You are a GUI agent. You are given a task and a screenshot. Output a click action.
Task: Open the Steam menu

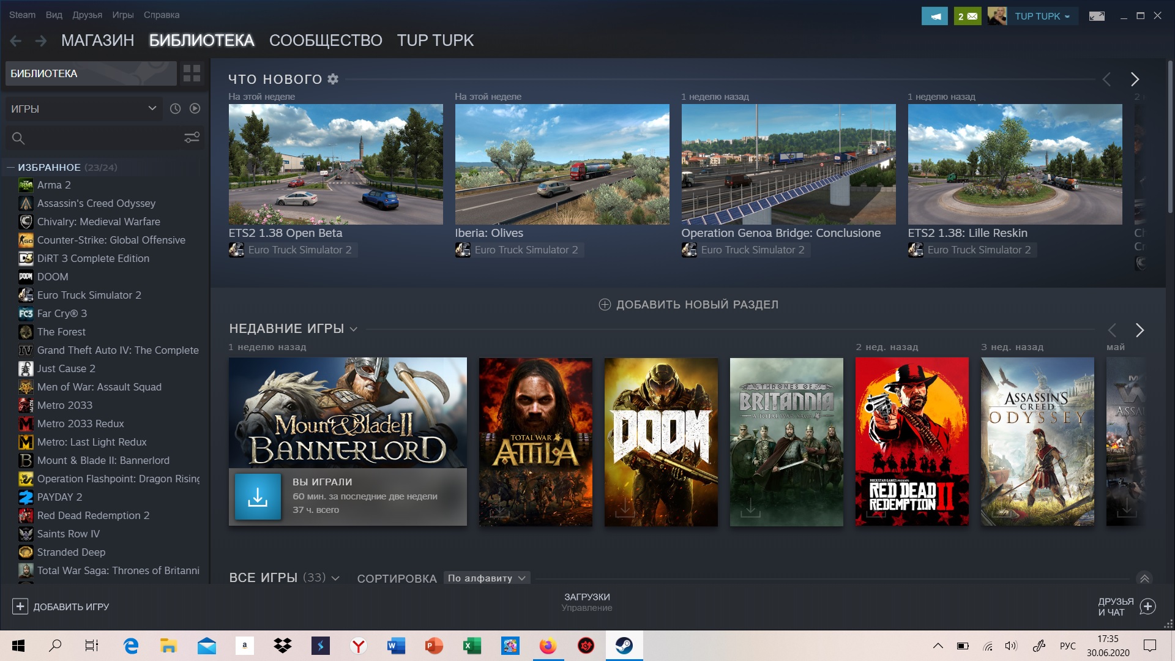click(x=22, y=15)
